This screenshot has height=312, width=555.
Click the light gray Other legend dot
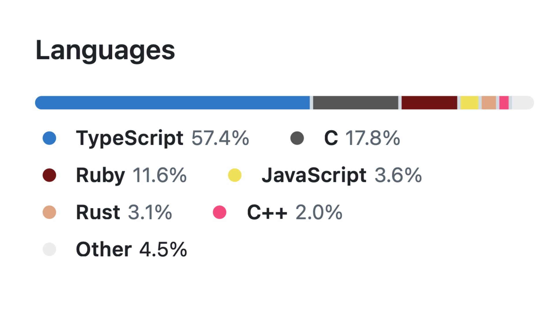click(x=49, y=249)
